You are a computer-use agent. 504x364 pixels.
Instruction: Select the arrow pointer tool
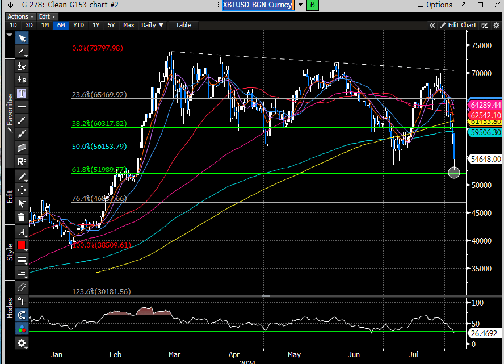22,38
